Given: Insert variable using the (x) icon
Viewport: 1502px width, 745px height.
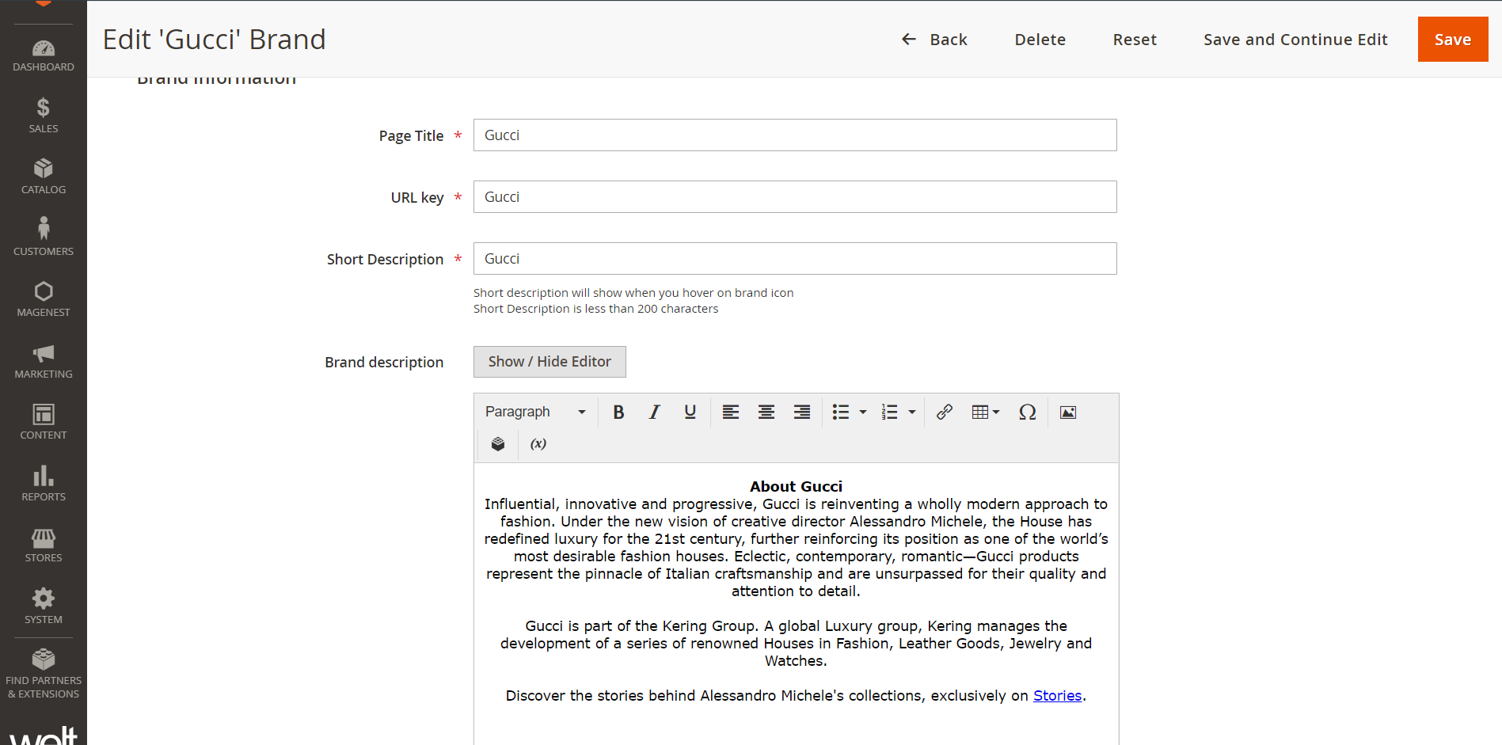Looking at the screenshot, I should [x=538, y=443].
